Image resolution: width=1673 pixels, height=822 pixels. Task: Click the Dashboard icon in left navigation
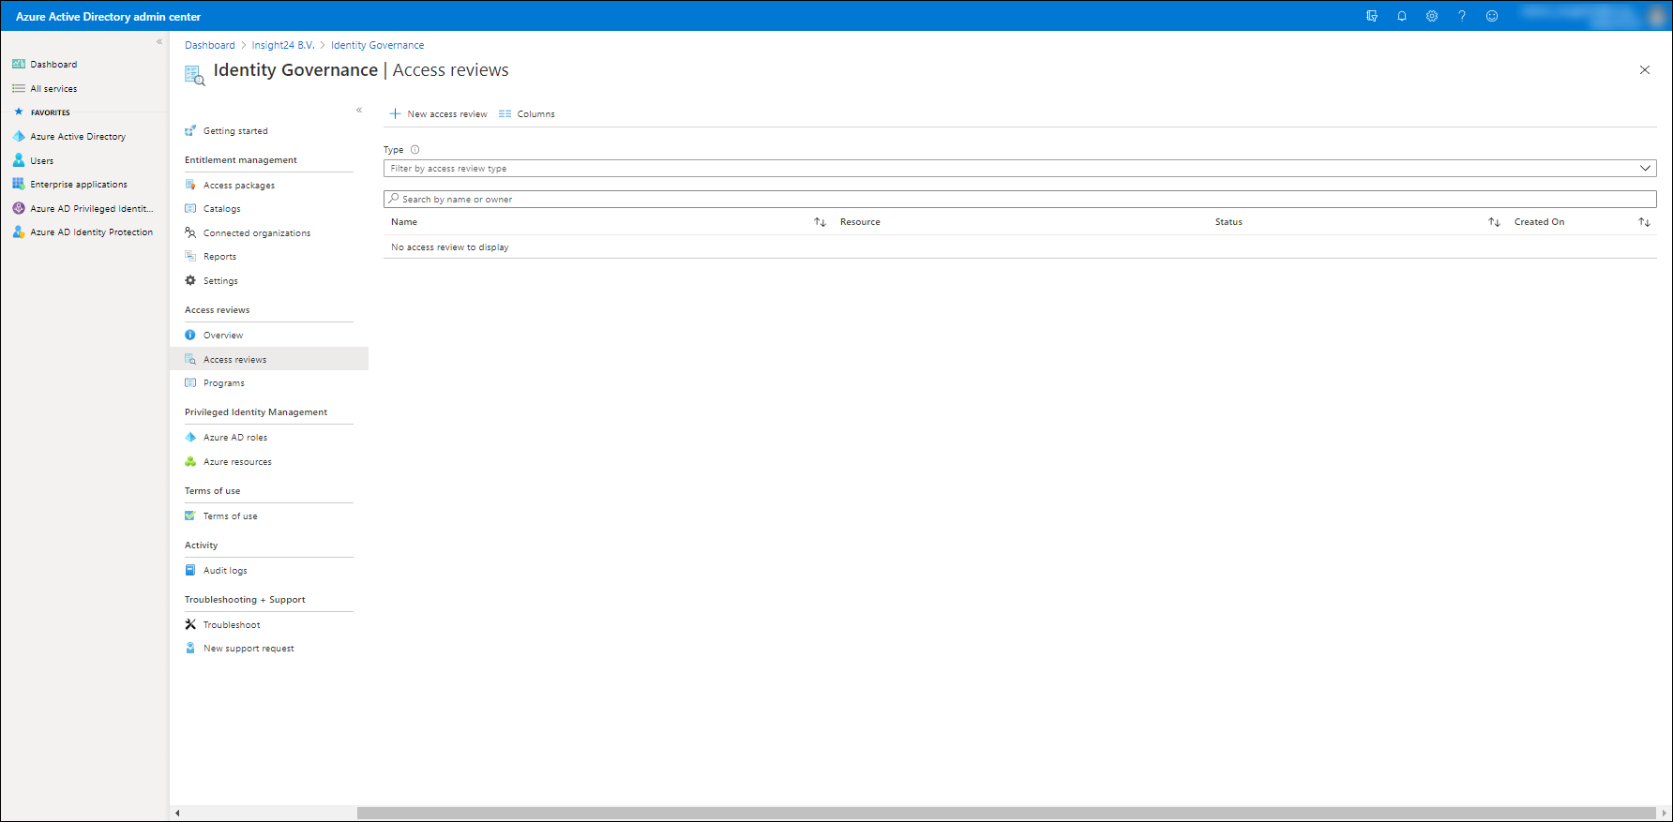coord(19,64)
